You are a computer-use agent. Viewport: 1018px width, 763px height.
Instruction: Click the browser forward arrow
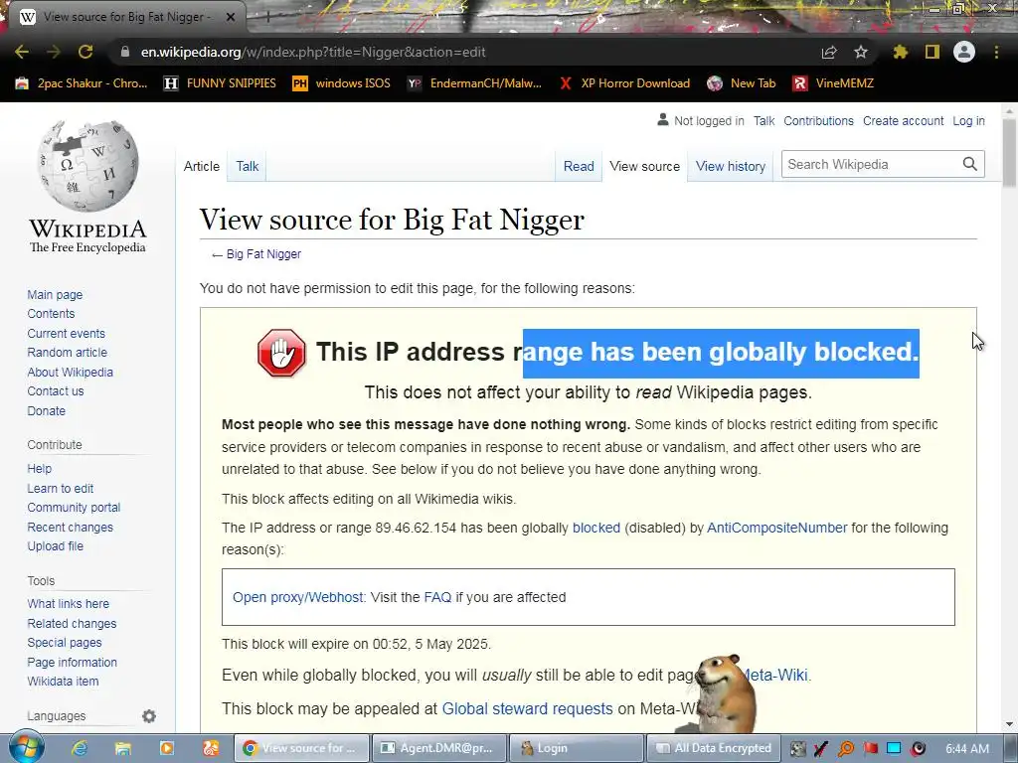54,52
